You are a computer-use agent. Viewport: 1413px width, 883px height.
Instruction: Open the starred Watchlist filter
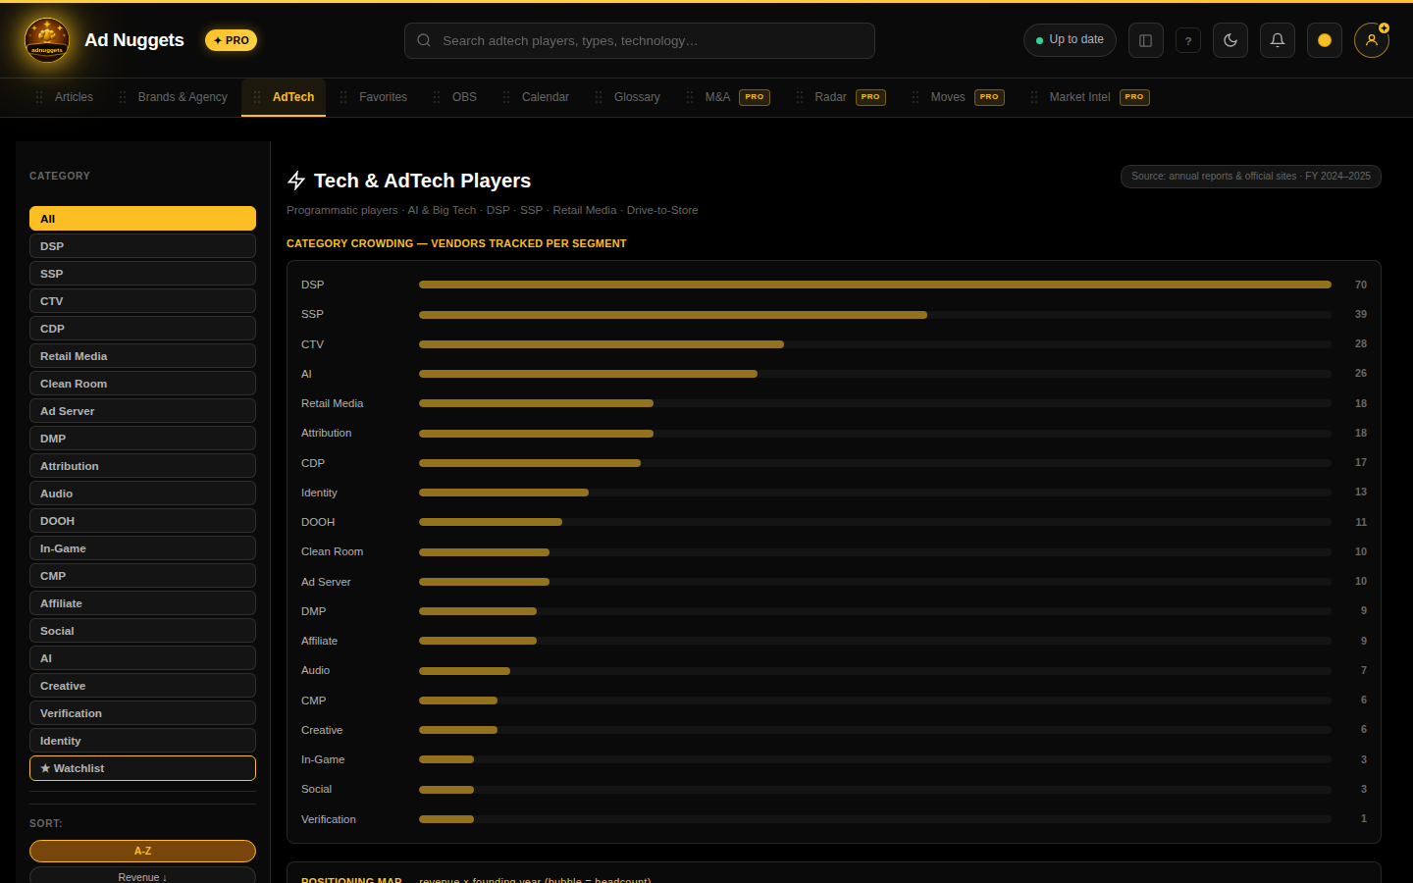(142, 768)
